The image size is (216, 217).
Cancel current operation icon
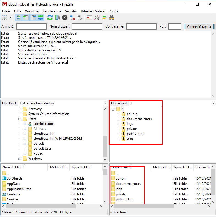click(x=65, y=18)
